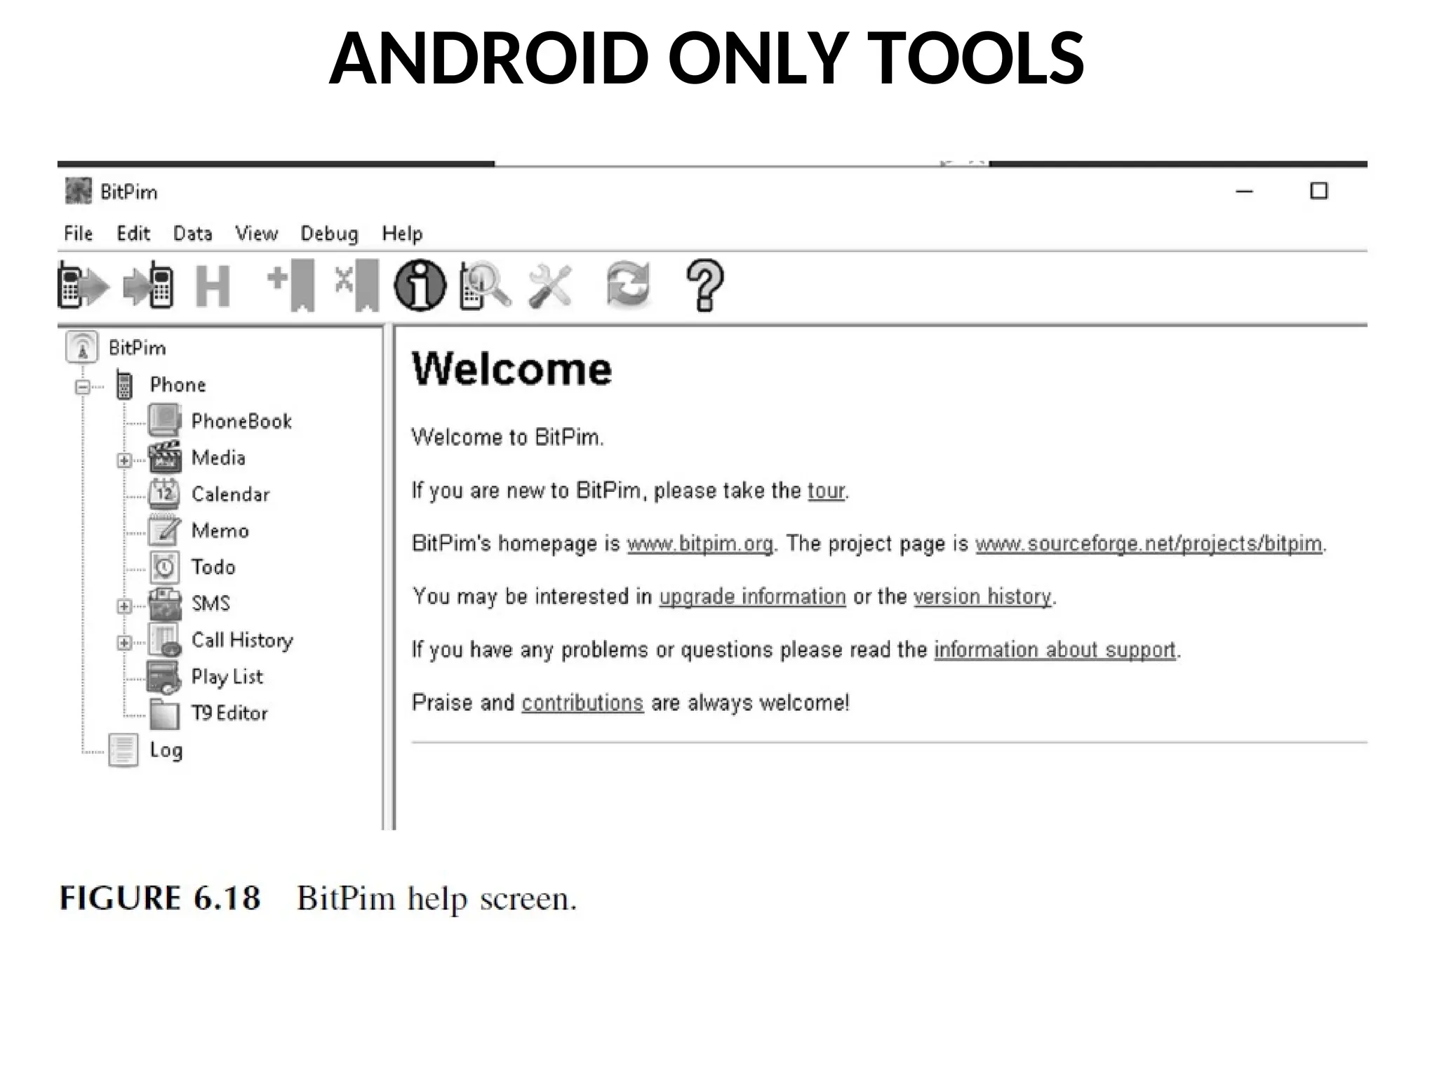Click the BitPim title bar app icon
The image size is (1437, 1078).
(x=78, y=191)
